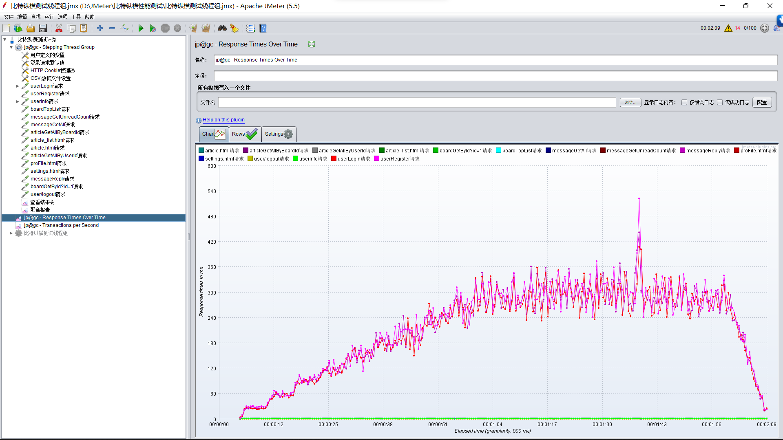Click the binoculars Search icon

(x=222, y=28)
